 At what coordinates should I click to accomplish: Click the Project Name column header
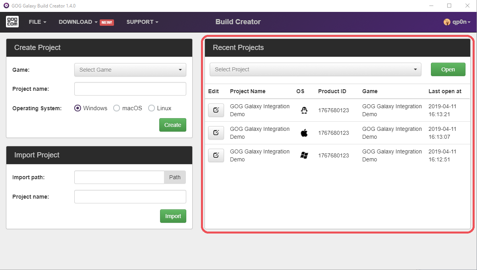point(248,91)
